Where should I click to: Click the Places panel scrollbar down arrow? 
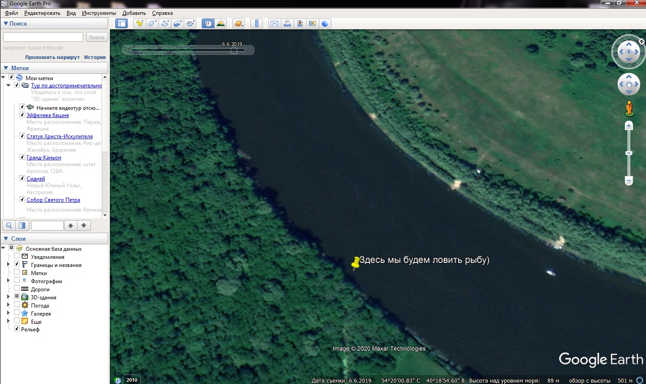105,215
